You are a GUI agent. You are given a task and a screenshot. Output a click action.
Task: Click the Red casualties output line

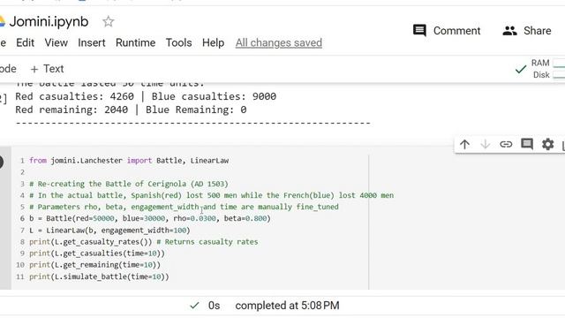click(146, 96)
